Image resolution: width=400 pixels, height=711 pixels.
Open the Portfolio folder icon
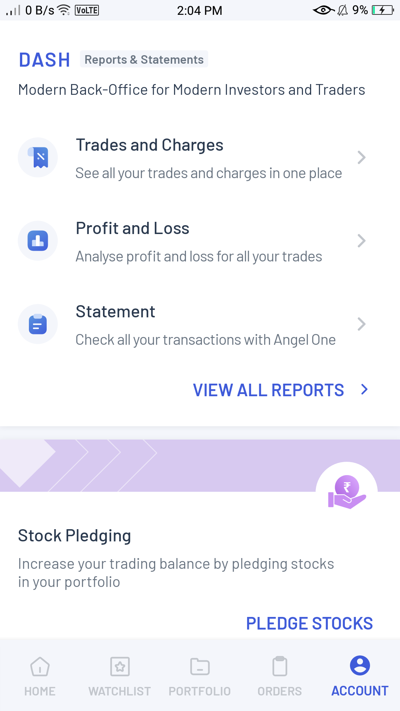[x=200, y=667]
